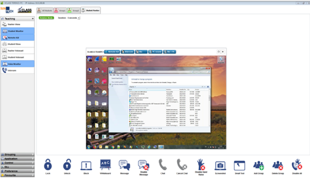Toggle the green Rotation Mode button
The height and width of the screenshot is (180, 310).
46,18
